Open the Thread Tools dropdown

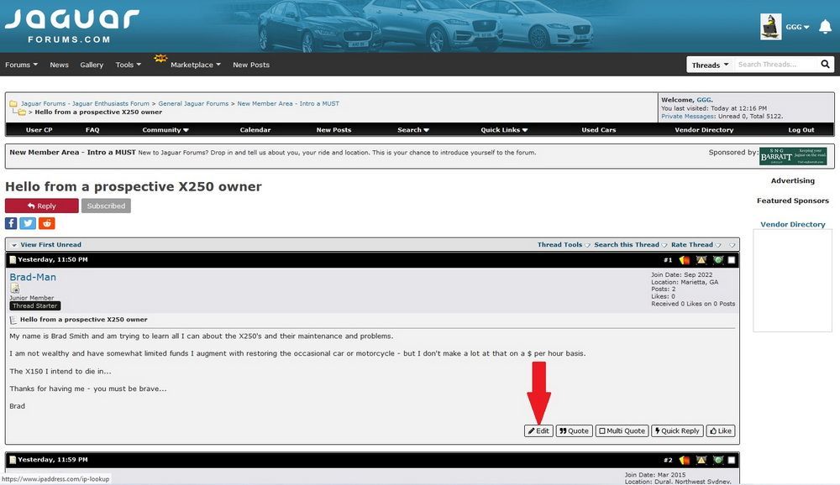pos(564,245)
